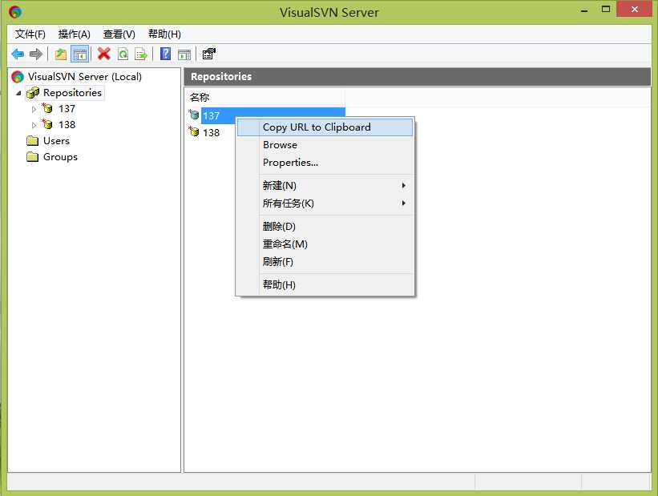Choose 删除(D) from the context menu
This screenshot has height=496, width=658.
[325, 227]
